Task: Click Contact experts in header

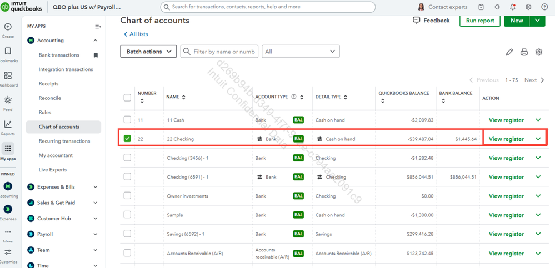Action: coord(448,7)
